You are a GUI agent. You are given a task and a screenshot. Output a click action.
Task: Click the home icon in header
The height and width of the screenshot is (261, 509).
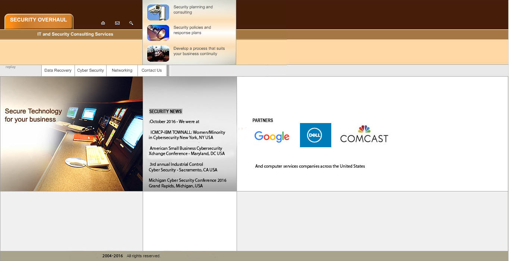(x=103, y=23)
